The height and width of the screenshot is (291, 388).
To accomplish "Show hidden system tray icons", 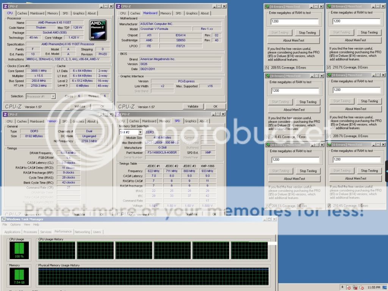I will click(x=343, y=288).
